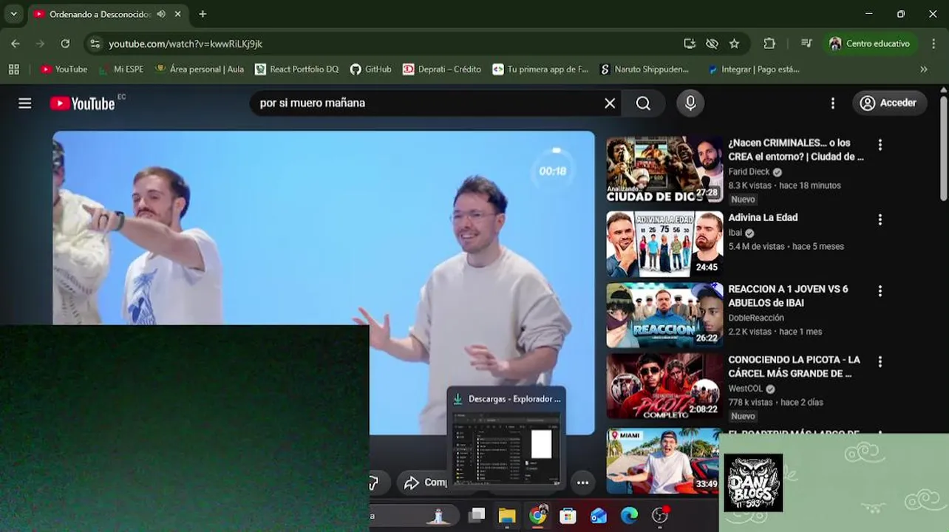Open OBS Studio from the taskbar
The width and height of the screenshot is (949, 532).
pos(660,515)
